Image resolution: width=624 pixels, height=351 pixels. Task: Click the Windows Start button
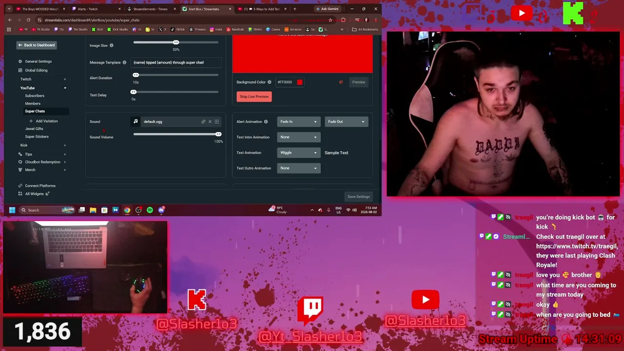coord(12,210)
